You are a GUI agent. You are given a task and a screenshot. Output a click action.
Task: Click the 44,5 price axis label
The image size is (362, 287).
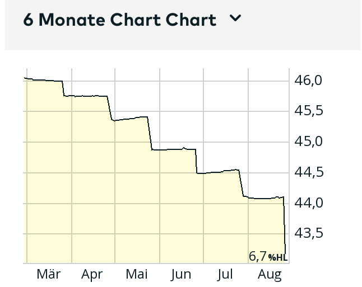click(309, 172)
